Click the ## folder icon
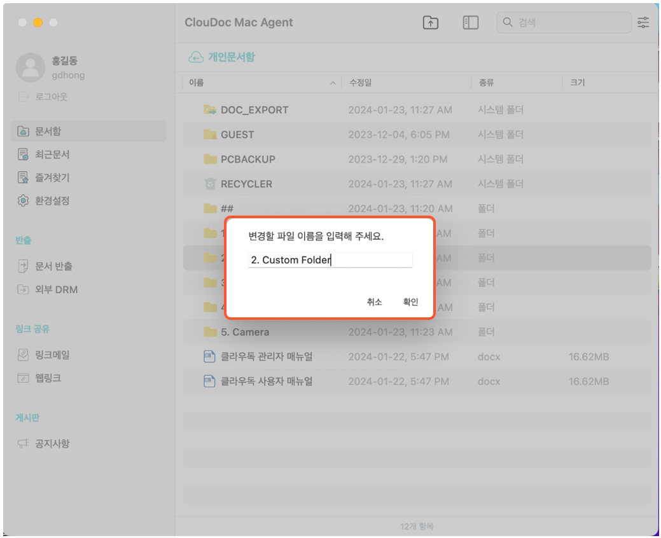 210,209
